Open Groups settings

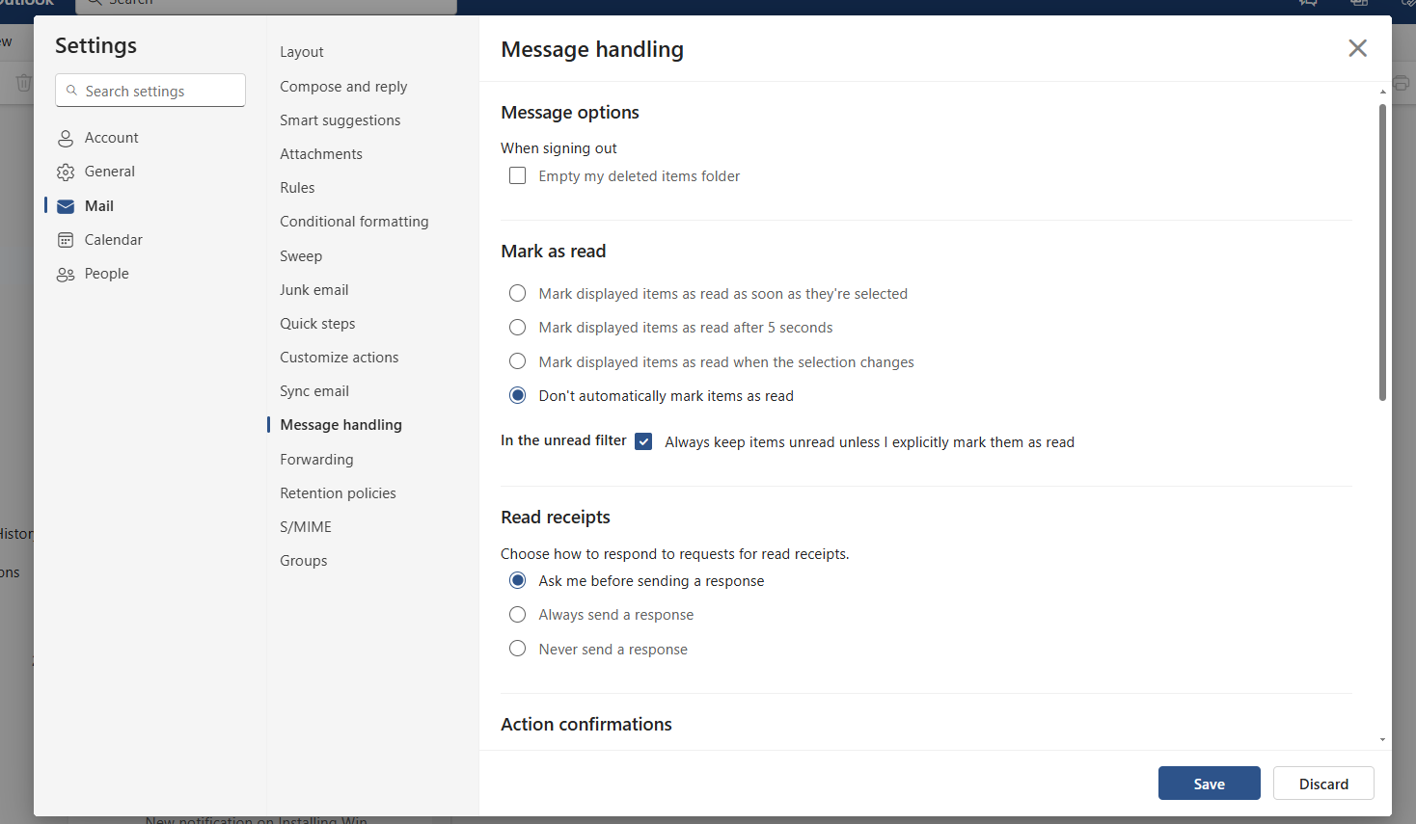pos(304,561)
